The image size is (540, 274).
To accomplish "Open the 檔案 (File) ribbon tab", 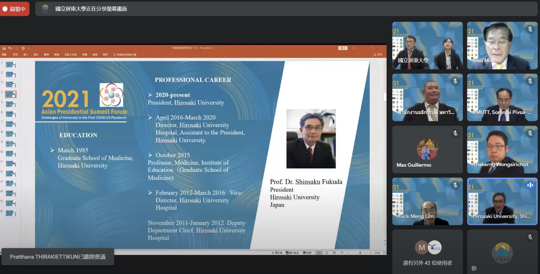I will 4,55.
